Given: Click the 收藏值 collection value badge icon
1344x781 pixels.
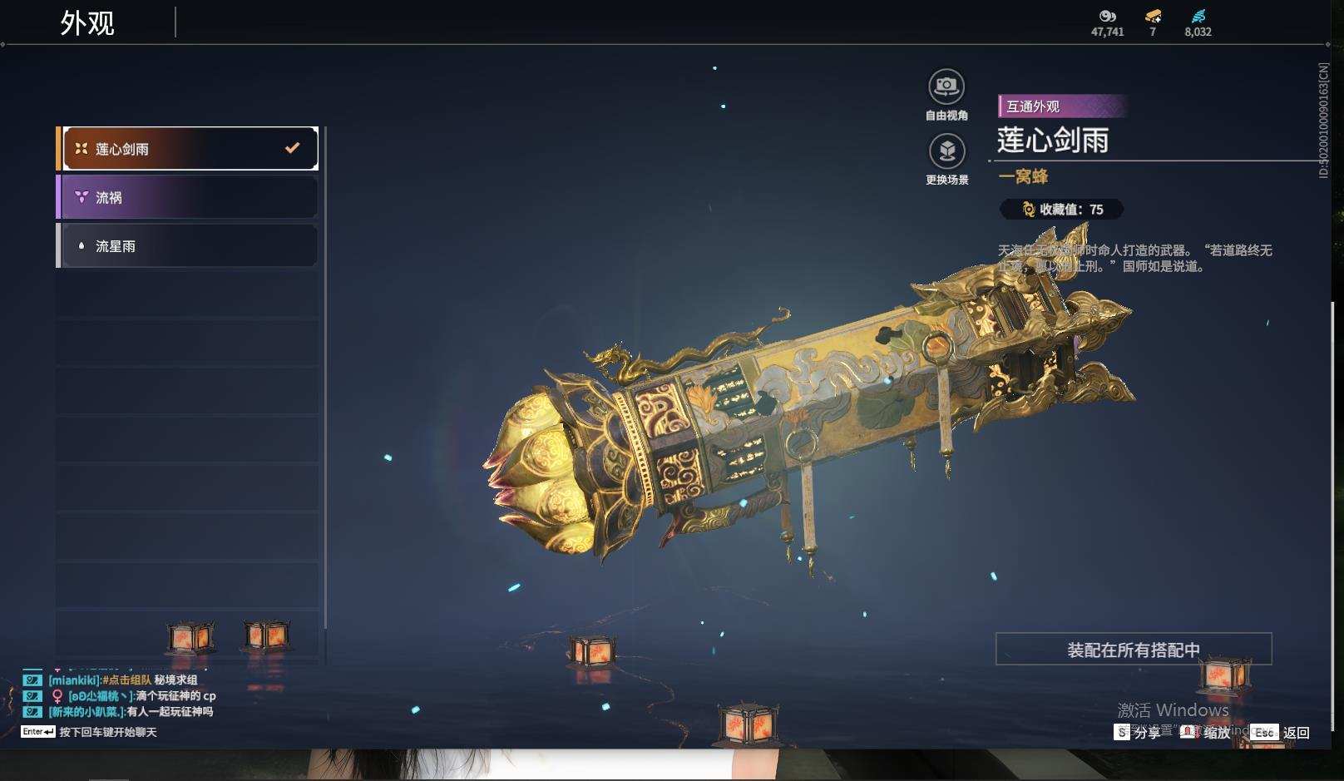Looking at the screenshot, I should (x=1028, y=210).
